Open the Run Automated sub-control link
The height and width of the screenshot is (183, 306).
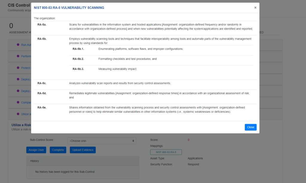coord(27,45)
